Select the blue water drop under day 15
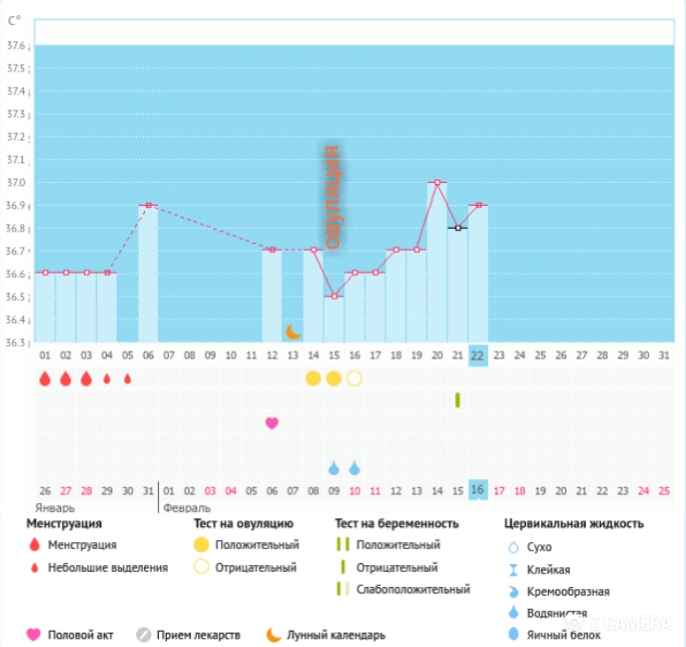 (333, 468)
